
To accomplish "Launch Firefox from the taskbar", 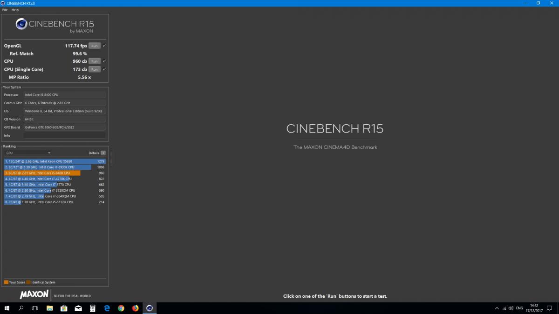I will (x=135, y=308).
